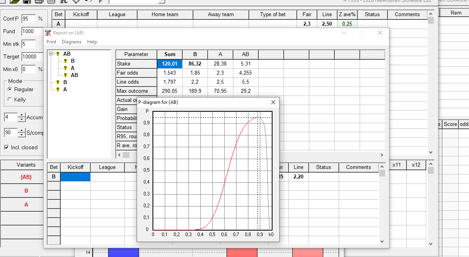Click the Fund input field
The image size is (469, 257).
(x=32, y=31)
